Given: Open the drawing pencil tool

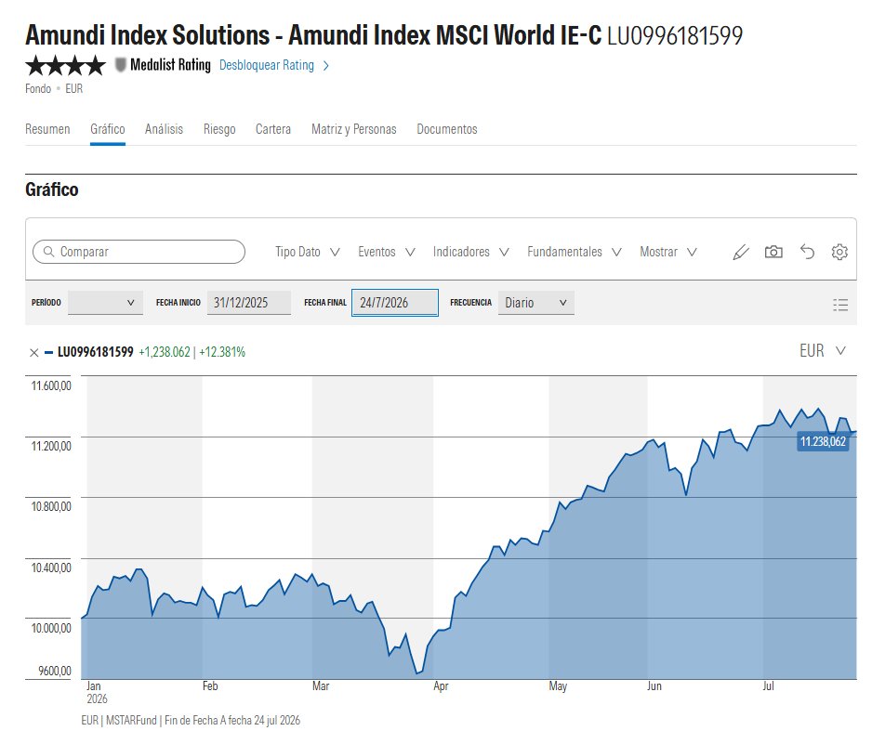Looking at the screenshot, I should 741,253.
